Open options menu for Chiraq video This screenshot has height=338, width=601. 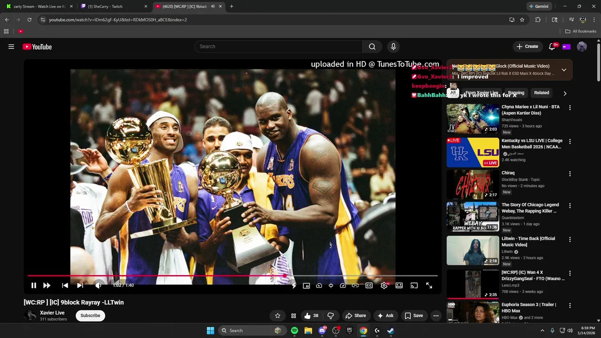[570, 174]
